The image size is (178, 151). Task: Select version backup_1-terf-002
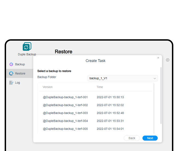pos(65,105)
